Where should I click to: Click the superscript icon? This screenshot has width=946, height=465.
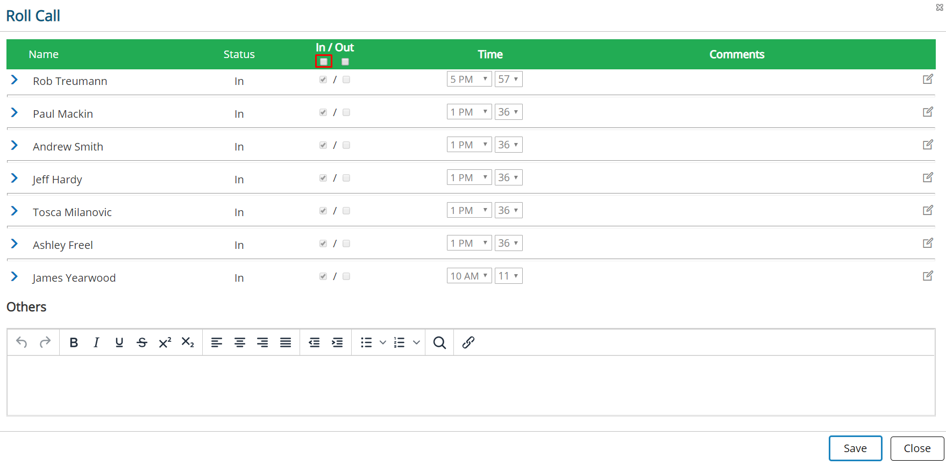165,342
